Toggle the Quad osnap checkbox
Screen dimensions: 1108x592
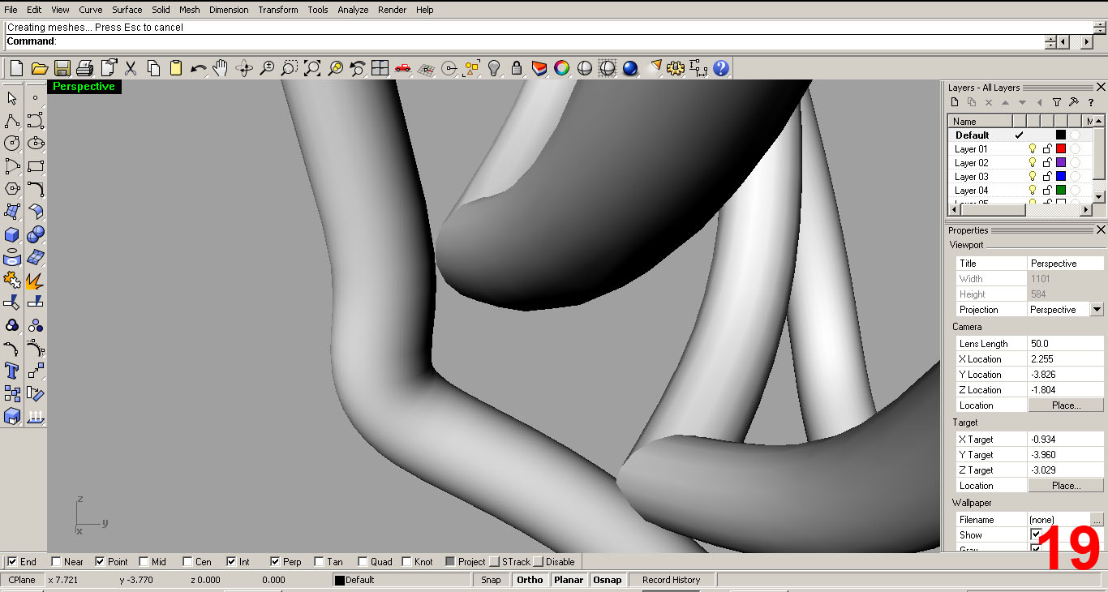click(x=363, y=561)
